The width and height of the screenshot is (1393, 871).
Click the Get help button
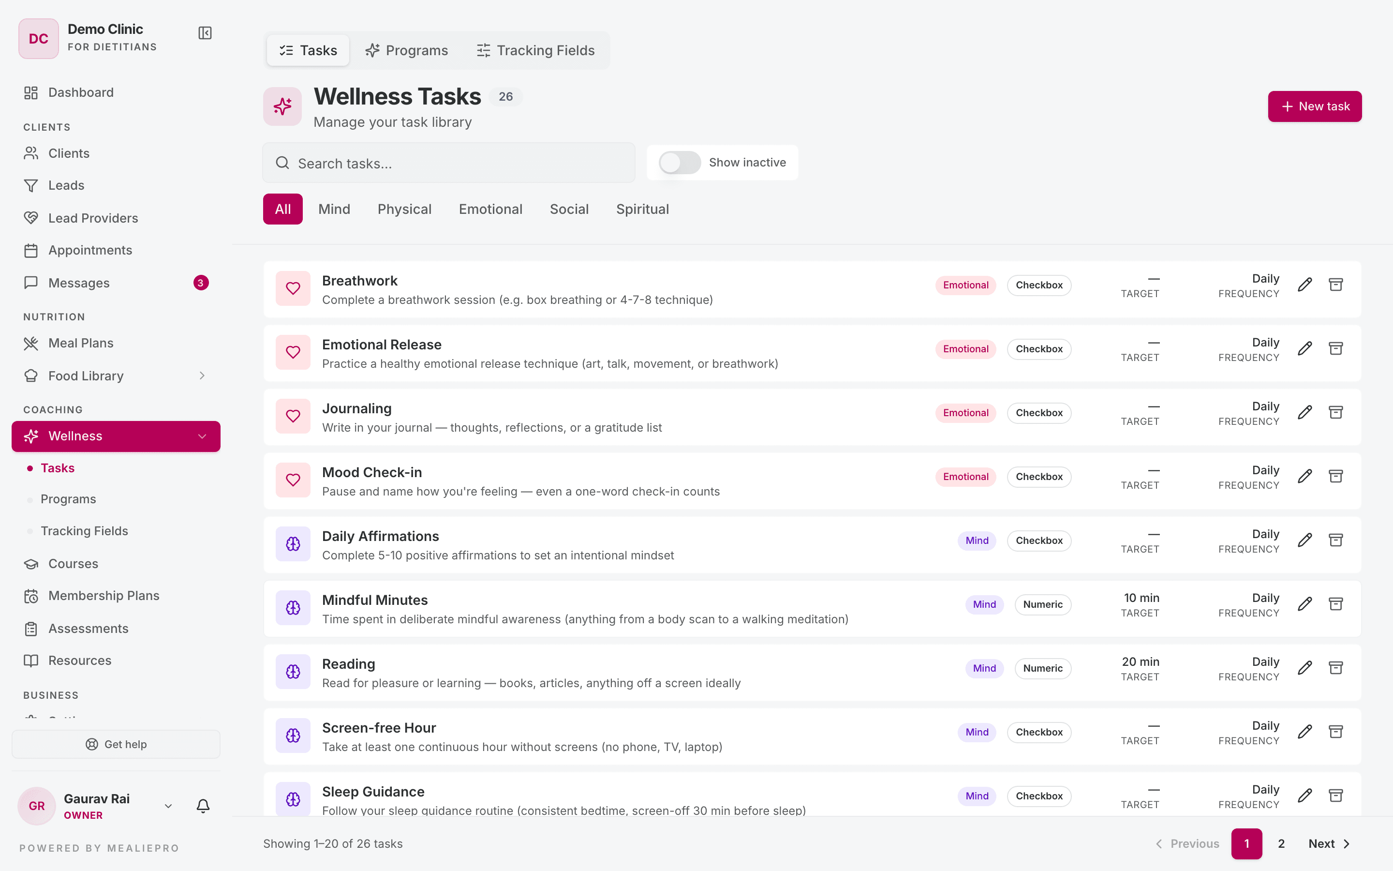click(116, 744)
